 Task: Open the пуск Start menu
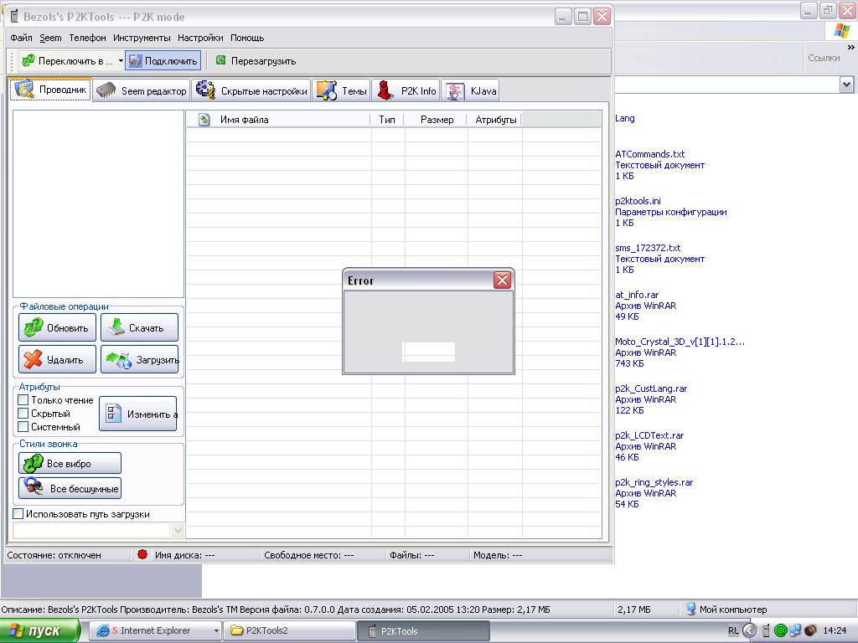coord(39,630)
